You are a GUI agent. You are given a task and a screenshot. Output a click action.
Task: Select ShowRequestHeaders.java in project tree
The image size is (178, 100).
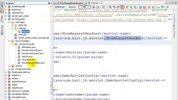coord(33,63)
